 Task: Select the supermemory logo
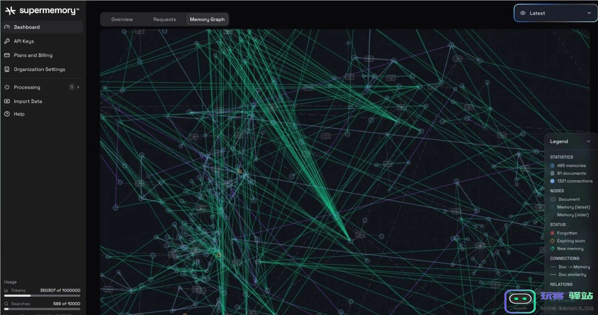click(x=41, y=10)
